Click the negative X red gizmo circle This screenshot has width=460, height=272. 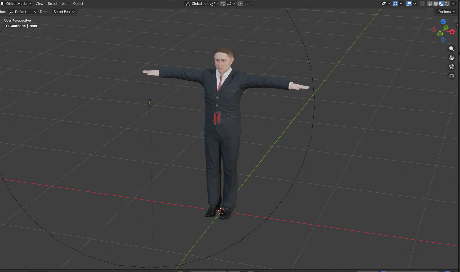point(434,29)
